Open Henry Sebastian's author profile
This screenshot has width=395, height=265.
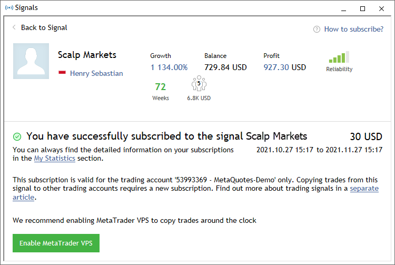pyautogui.click(x=96, y=73)
